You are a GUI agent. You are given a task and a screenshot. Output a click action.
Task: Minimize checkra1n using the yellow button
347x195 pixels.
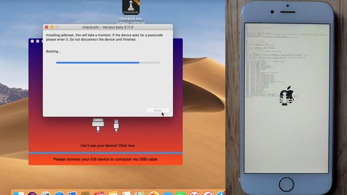point(52,27)
